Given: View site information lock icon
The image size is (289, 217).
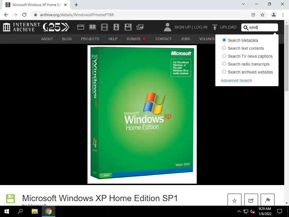Looking at the screenshot, I should click(36, 15).
